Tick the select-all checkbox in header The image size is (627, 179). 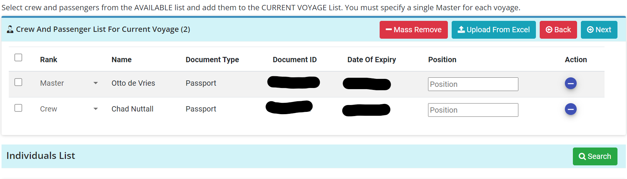point(18,58)
